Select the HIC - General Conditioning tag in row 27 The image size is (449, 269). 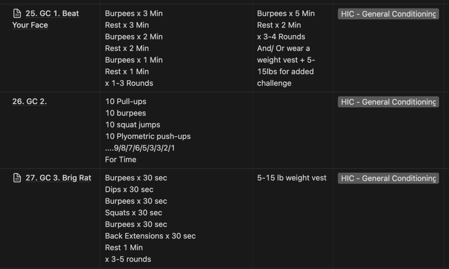pyautogui.click(x=388, y=178)
